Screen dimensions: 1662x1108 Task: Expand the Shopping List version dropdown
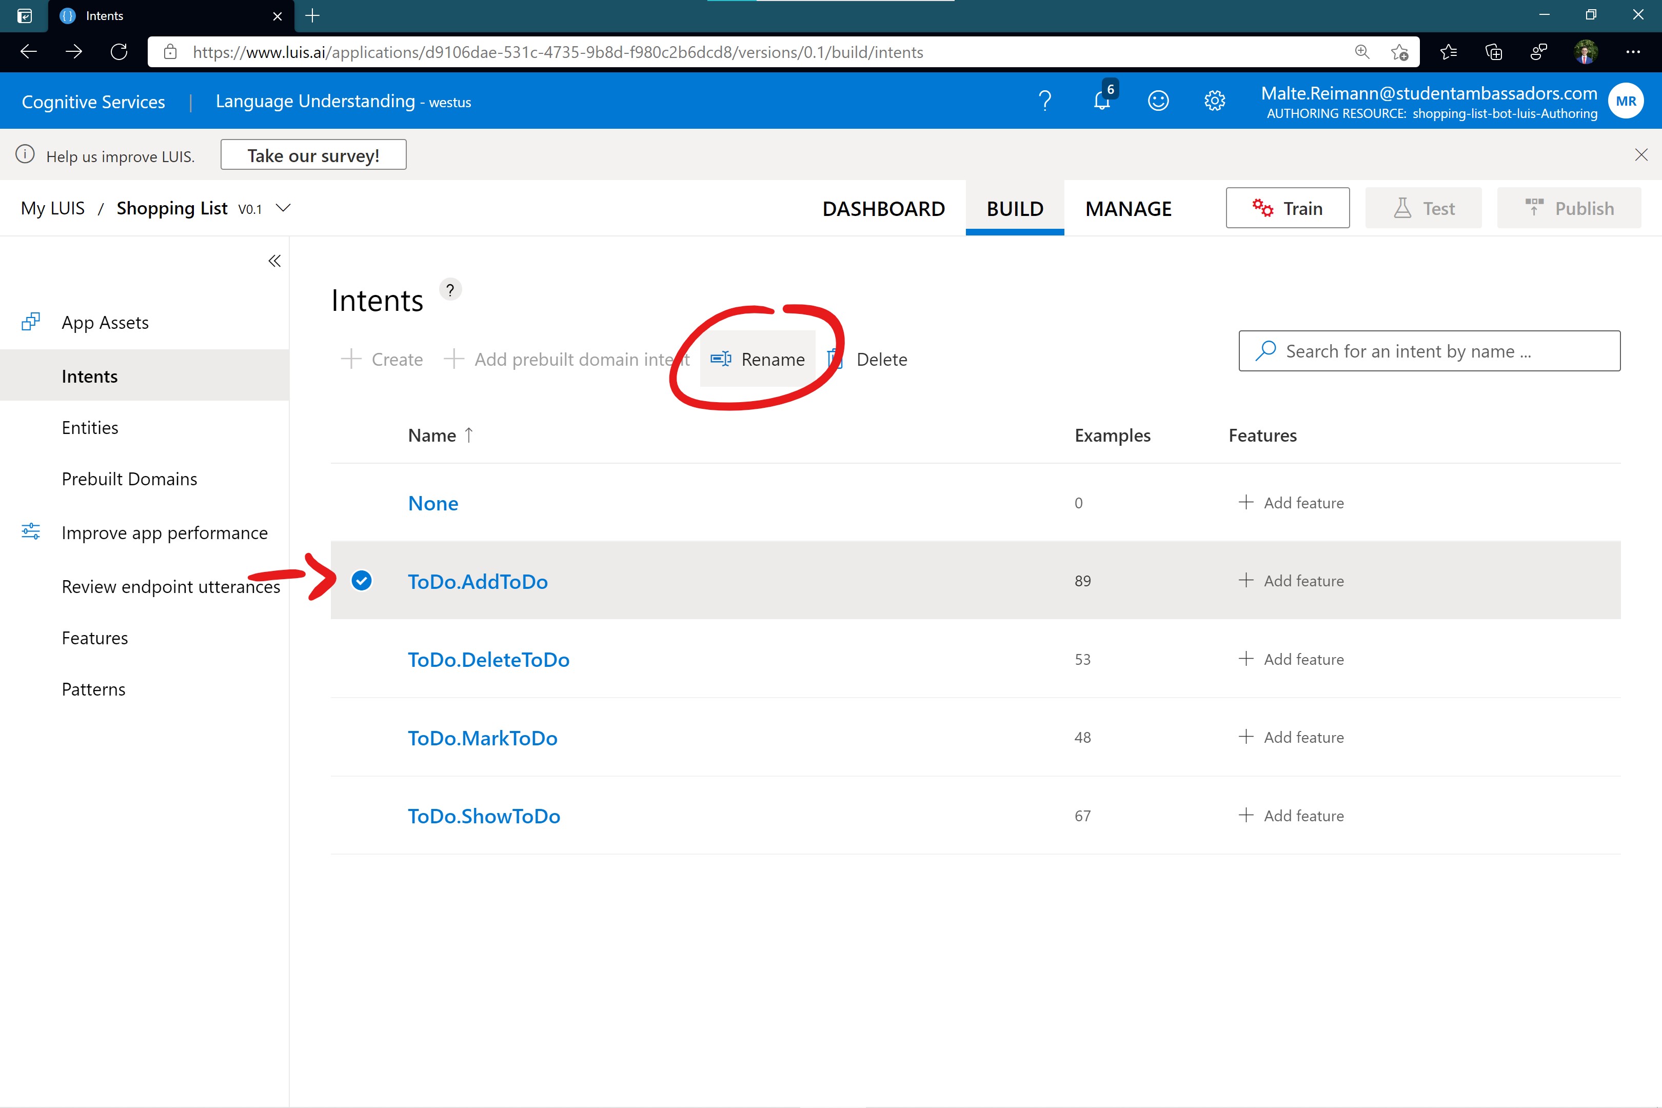pos(283,208)
